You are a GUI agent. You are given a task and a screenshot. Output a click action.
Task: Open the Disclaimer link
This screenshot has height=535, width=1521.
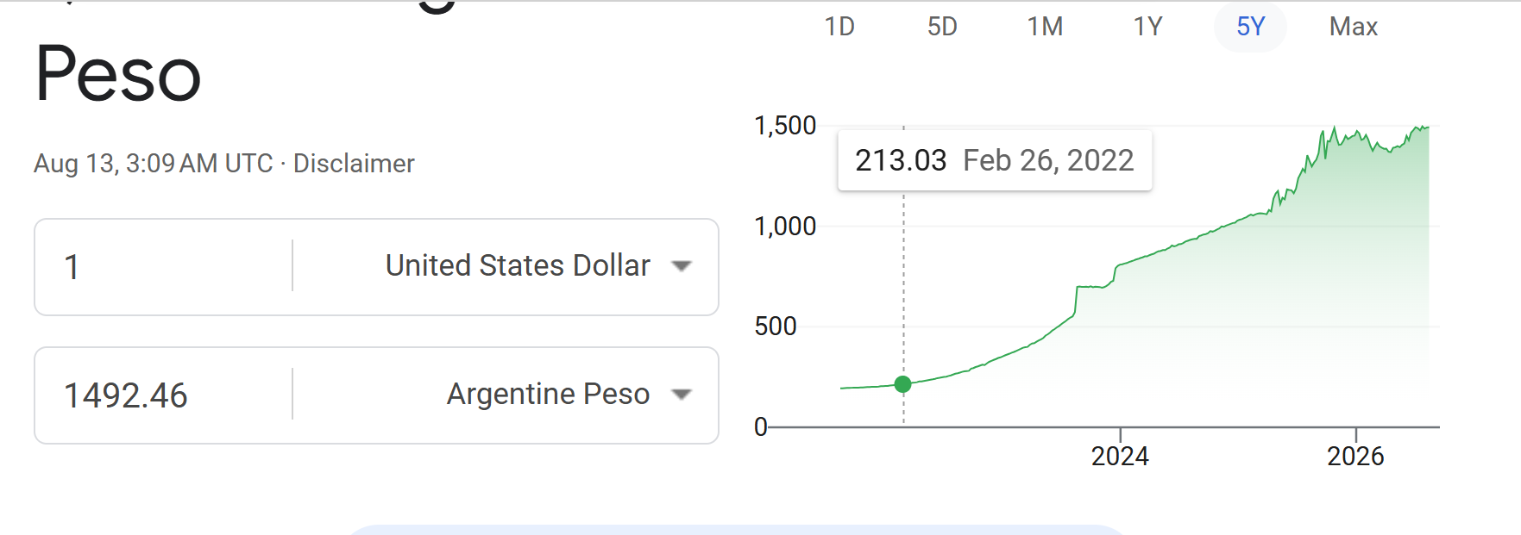pos(354,164)
